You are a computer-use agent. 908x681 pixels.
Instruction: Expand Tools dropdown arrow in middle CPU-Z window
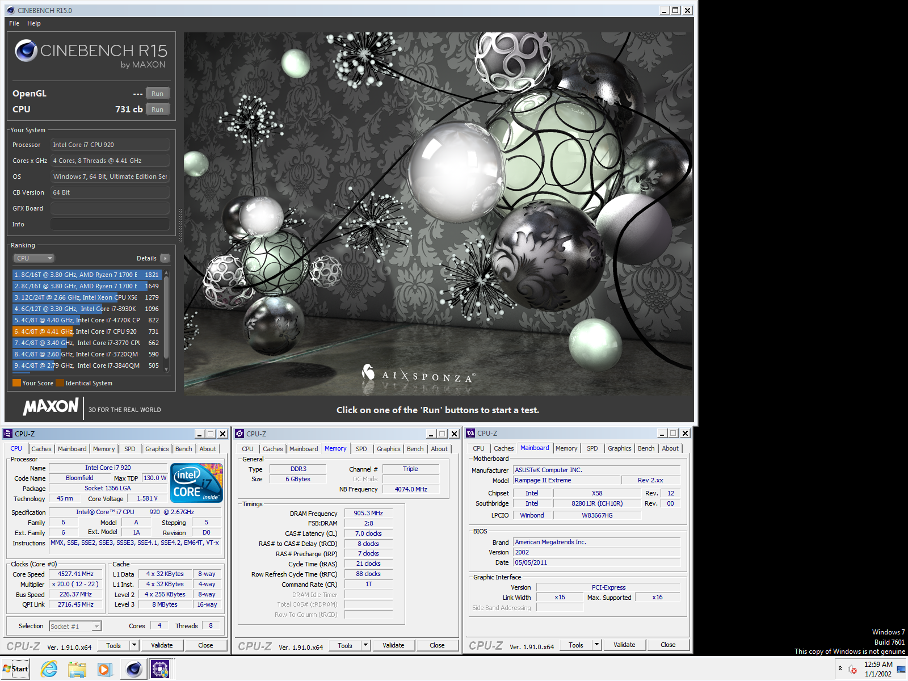[x=366, y=646]
